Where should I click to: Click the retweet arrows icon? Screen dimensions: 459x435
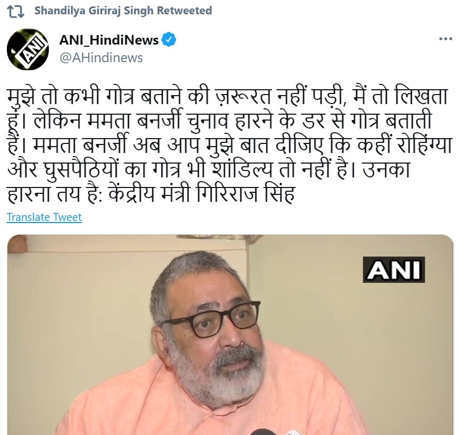[x=15, y=12]
